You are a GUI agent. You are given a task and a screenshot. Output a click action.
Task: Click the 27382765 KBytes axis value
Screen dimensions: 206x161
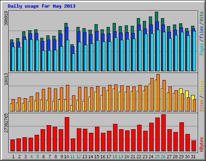click(6, 123)
